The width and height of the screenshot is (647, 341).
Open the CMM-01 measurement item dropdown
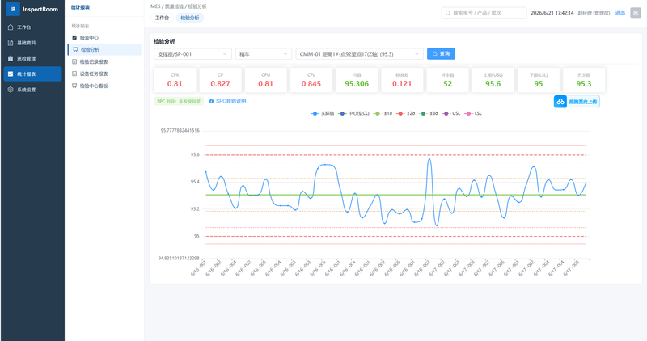(359, 54)
